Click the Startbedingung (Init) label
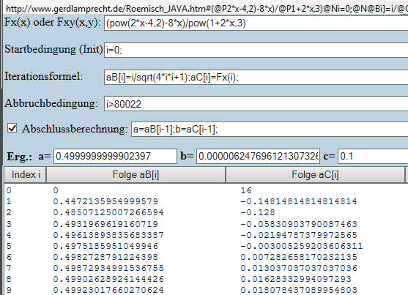 tap(54, 49)
